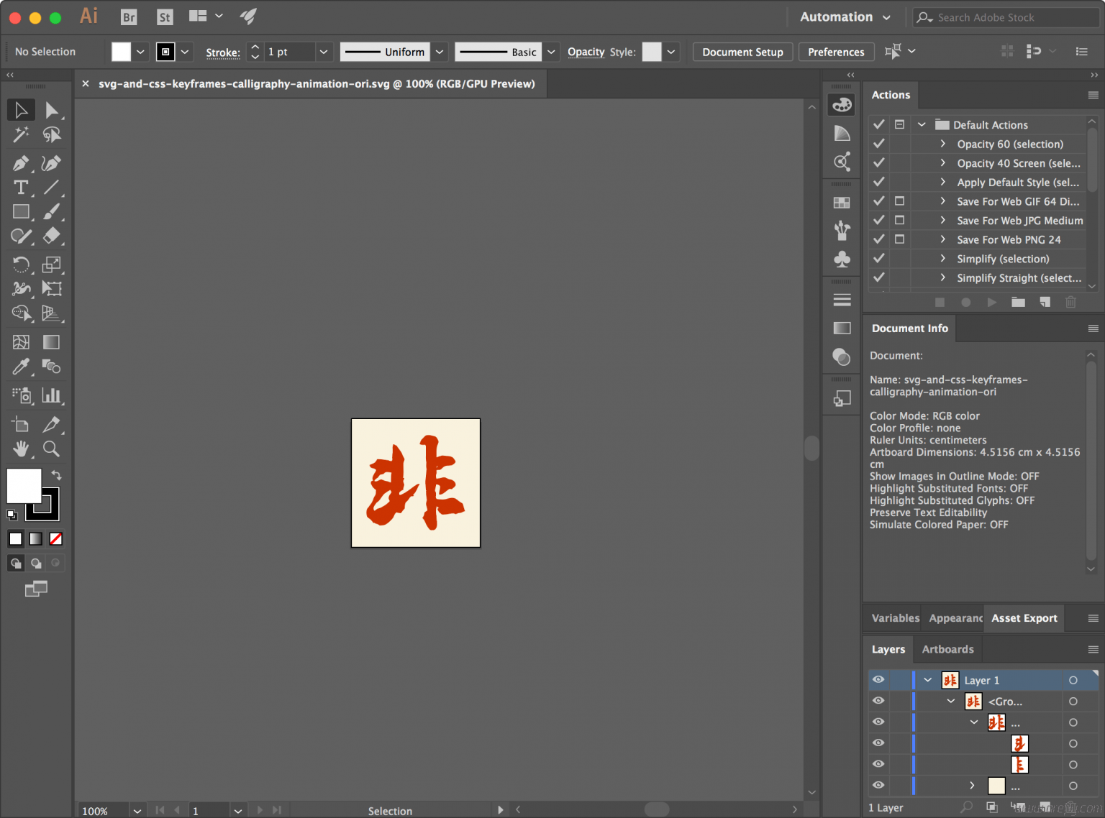Open the Automation workspace dropdown
The width and height of the screenshot is (1105, 818).
point(845,17)
